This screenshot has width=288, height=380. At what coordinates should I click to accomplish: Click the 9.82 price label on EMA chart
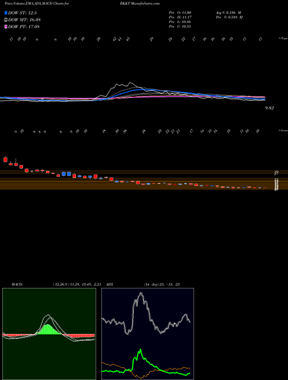[x=270, y=108]
